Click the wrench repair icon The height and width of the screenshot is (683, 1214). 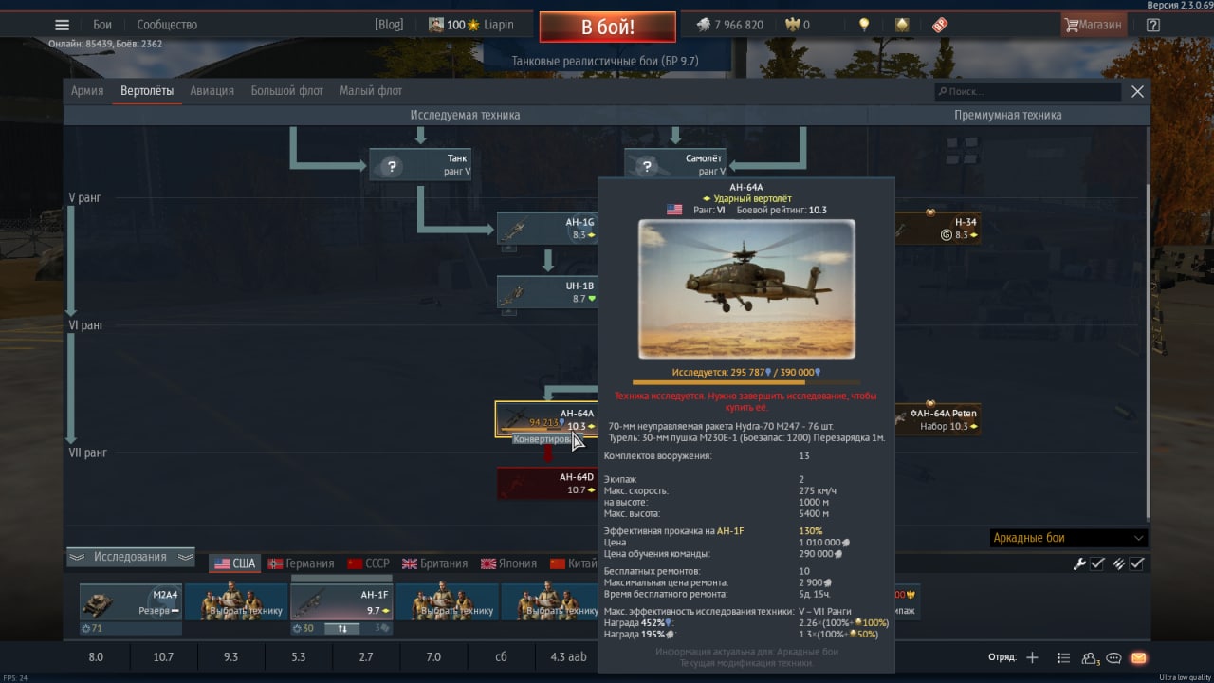(1079, 563)
